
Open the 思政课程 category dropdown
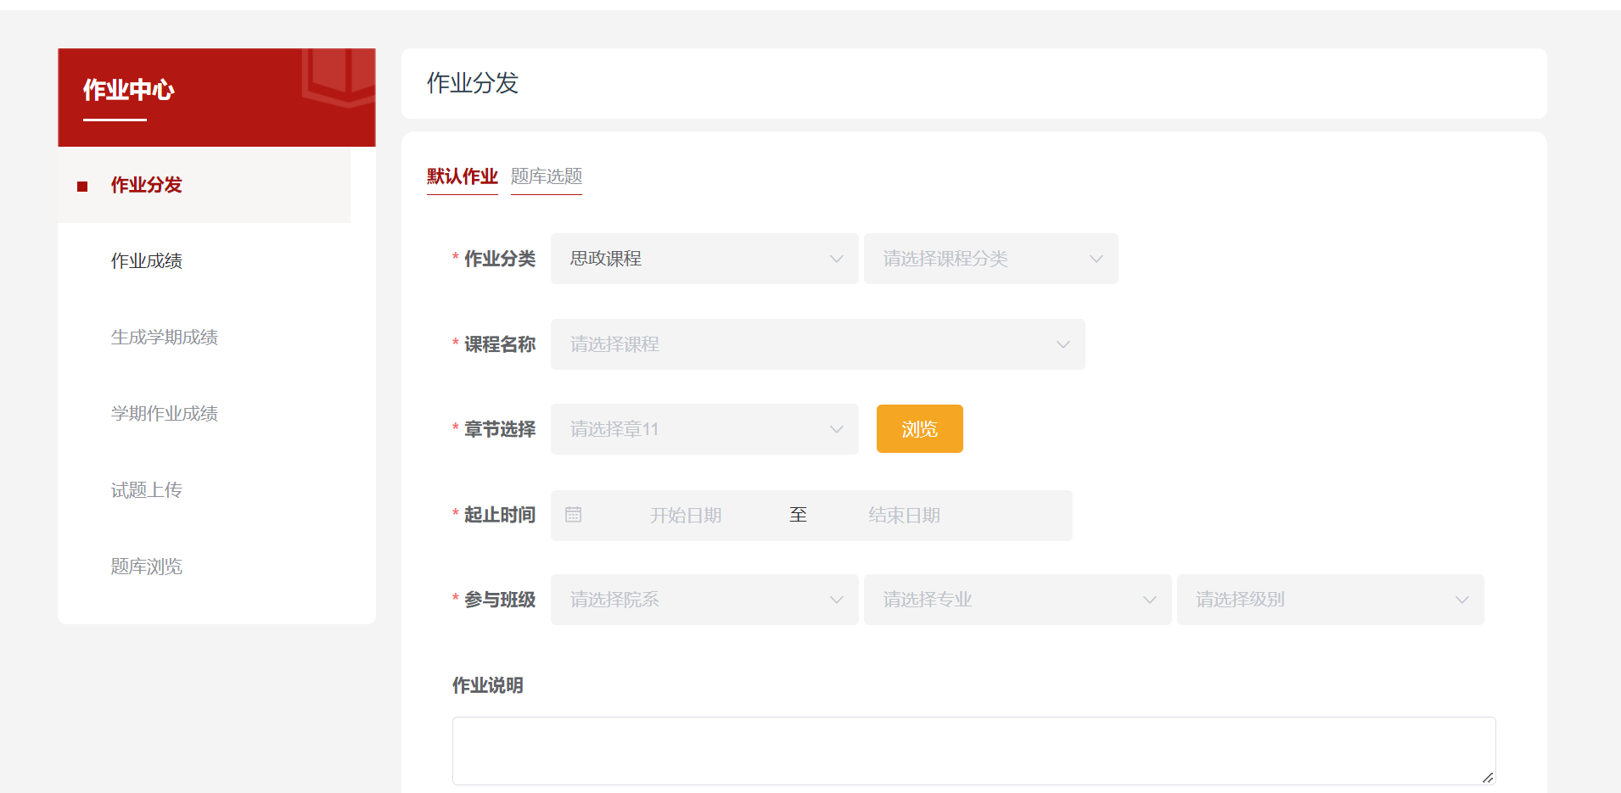click(x=704, y=259)
